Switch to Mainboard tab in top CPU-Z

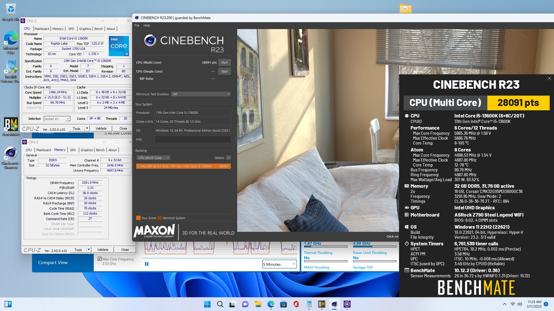(42, 29)
